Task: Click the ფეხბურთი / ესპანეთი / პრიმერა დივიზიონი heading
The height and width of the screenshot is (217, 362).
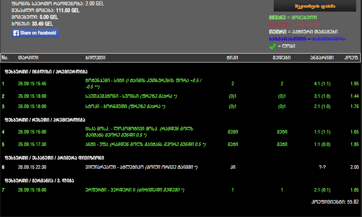Action: pos(54,158)
